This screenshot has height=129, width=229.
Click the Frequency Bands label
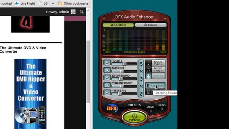(x=135, y=52)
